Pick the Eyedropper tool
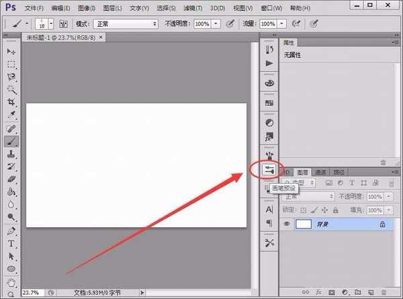Screen dimensions: 403x299 (x=11, y=116)
